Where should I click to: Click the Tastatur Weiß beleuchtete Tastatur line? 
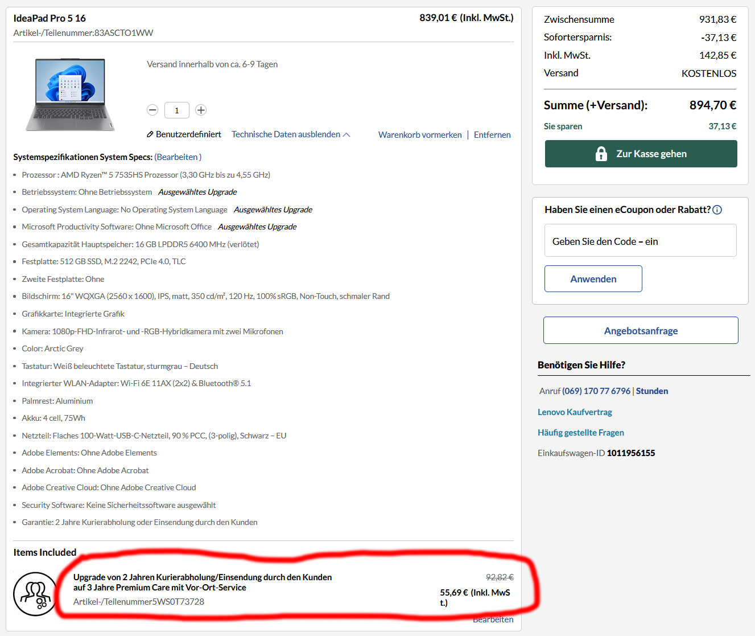pos(119,366)
